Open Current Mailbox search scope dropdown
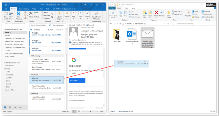Screen dimensions: 219x116 59,25
